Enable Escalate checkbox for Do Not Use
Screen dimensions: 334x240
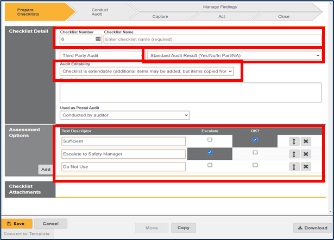(210, 166)
